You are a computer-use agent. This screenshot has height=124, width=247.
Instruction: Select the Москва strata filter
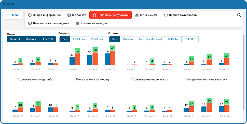tap(128, 39)
